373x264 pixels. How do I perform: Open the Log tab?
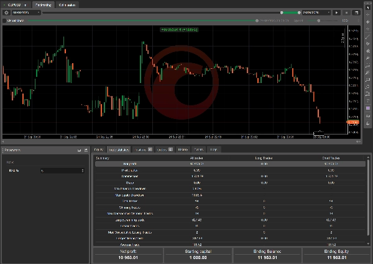214,149
